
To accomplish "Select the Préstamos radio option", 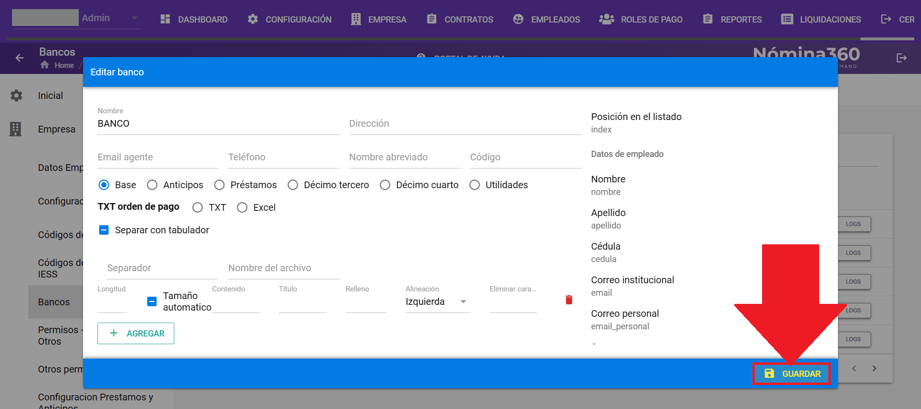I will click(x=219, y=185).
